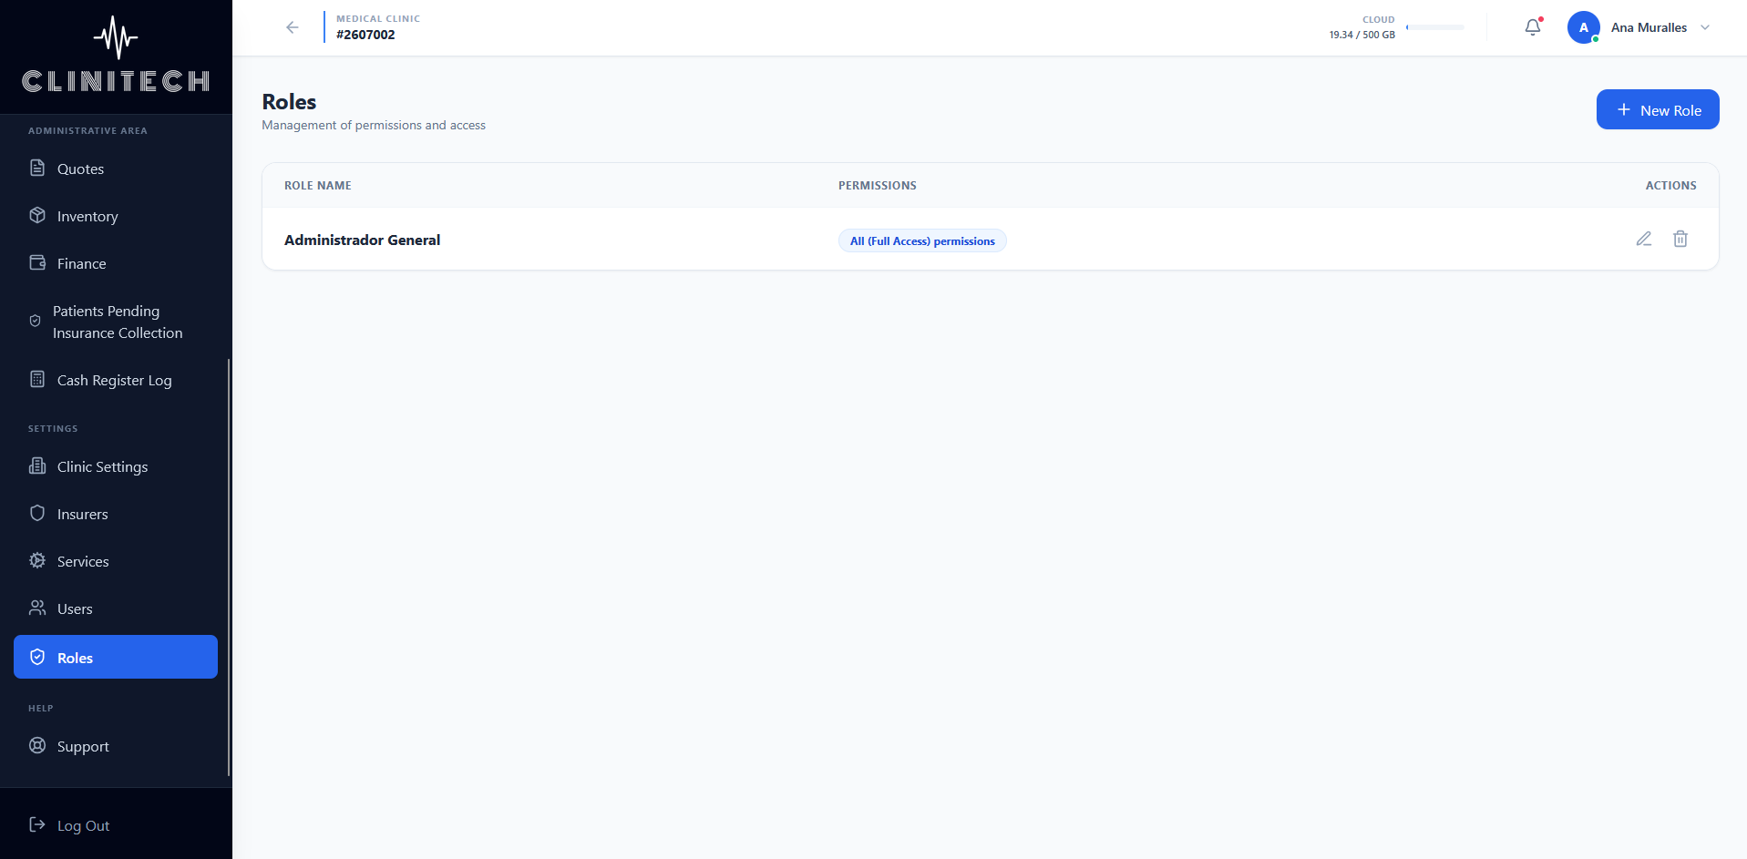Image resolution: width=1747 pixels, height=859 pixels.
Task: Click the All (Full Access) permissions badge
Action: 922,240
